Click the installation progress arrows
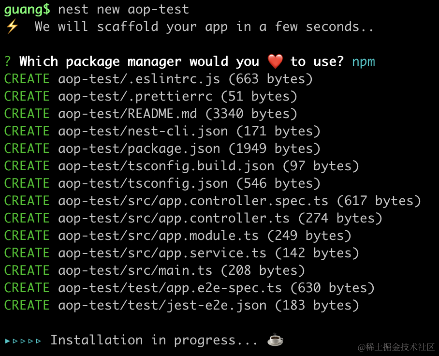 click(23, 341)
